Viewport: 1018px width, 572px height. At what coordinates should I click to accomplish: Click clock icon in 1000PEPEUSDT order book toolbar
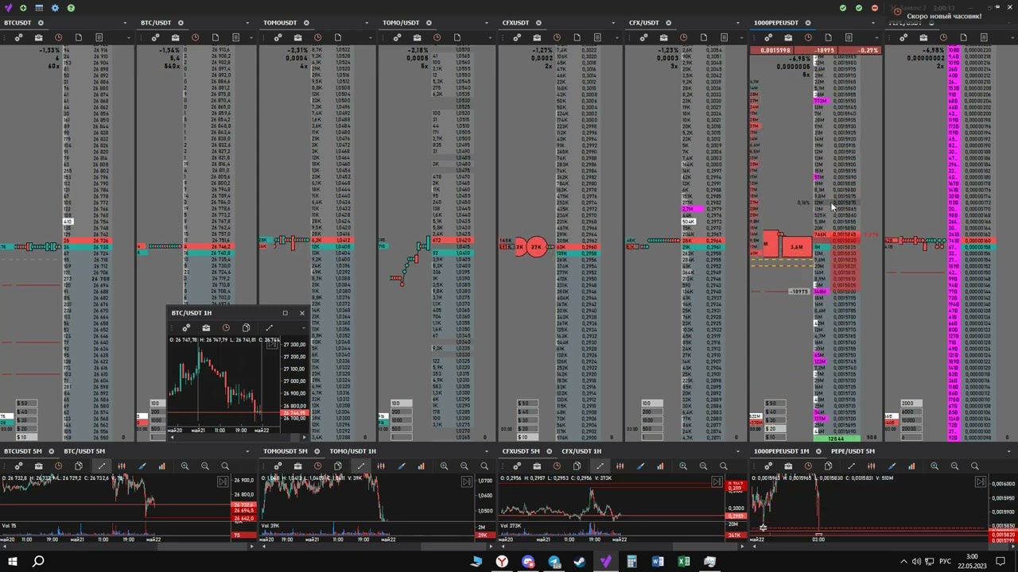[x=808, y=37]
